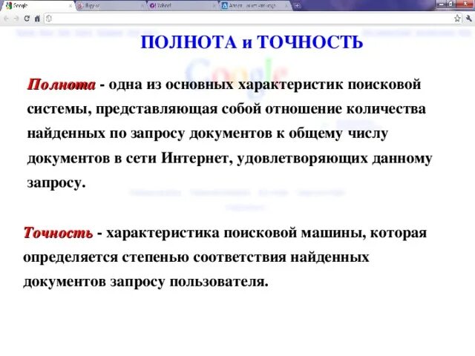Open the home page via house icon
This screenshot has height=356, width=475.
(x=37, y=19)
